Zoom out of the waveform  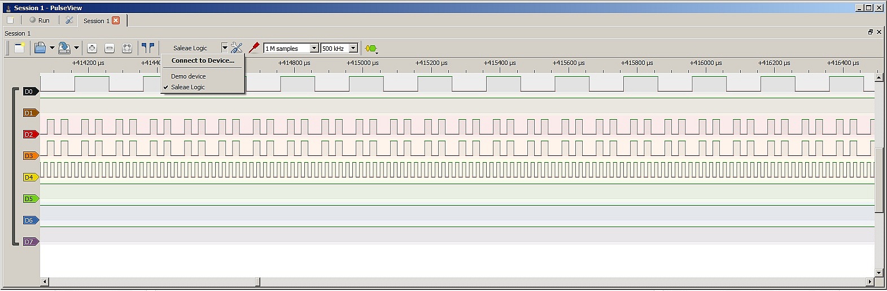coord(110,48)
